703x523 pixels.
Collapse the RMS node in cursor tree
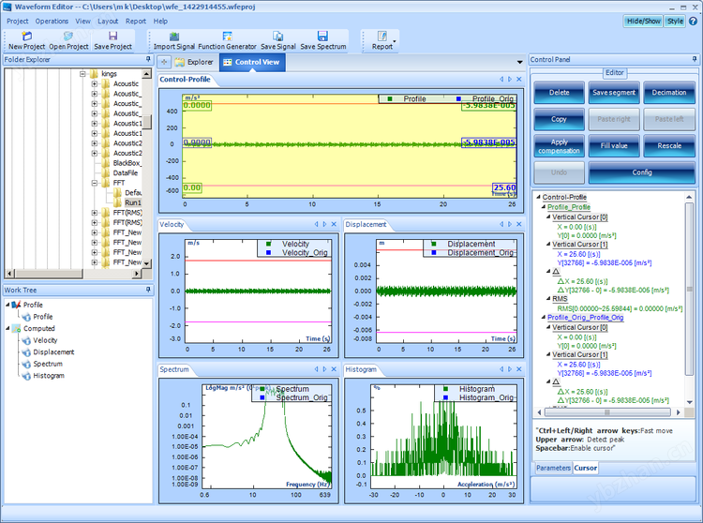[x=548, y=298]
